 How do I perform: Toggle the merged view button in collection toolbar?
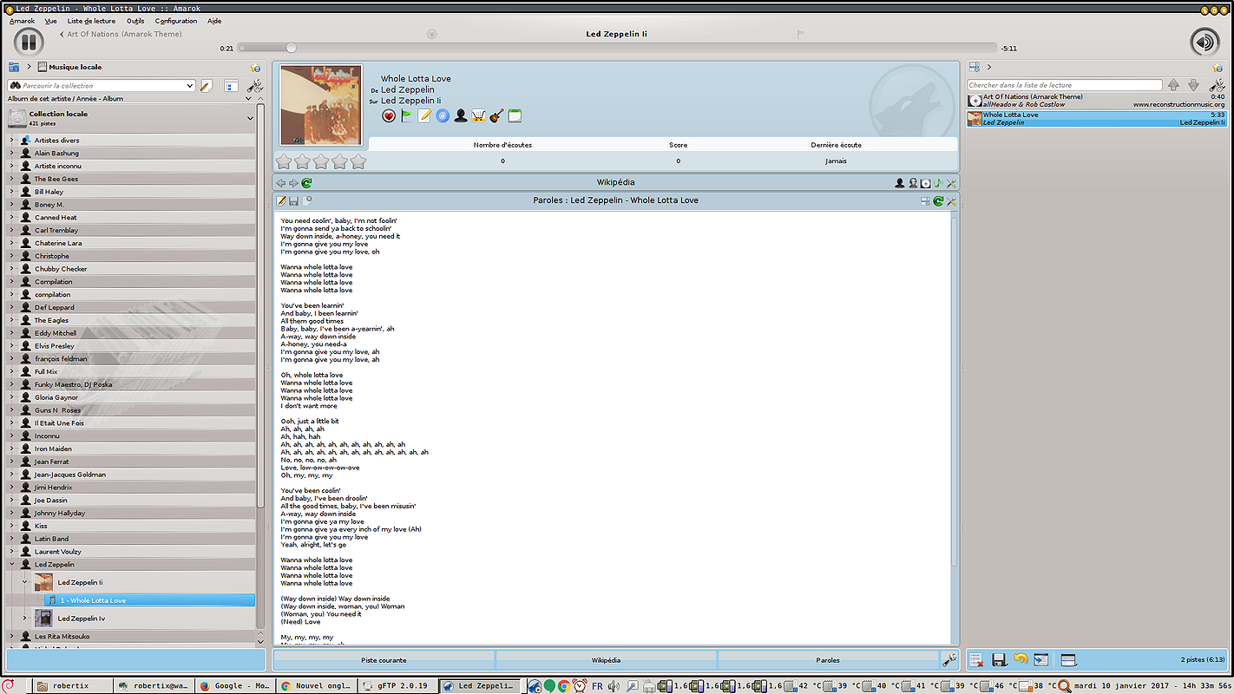[x=231, y=86]
